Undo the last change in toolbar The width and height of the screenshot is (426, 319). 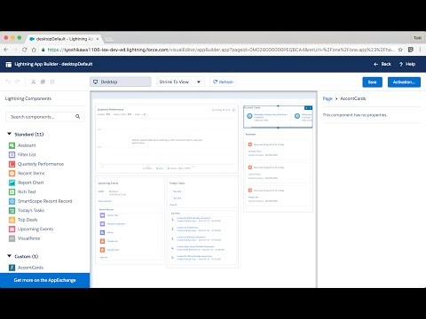click(8, 82)
